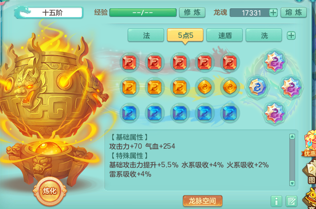This screenshot has width=316, height=209.
Task: Click the round 炼化 button
Action: pos(50,191)
